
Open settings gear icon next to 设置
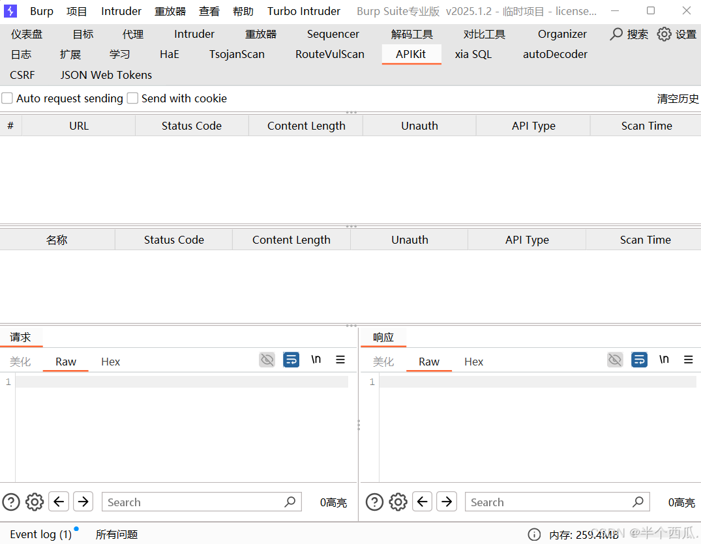[664, 34]
